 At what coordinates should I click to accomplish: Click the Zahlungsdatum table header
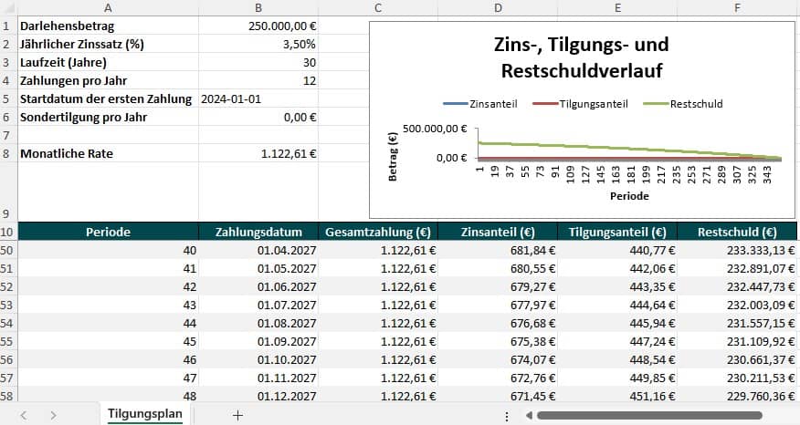pyautogui.click(x=258, y=232)
